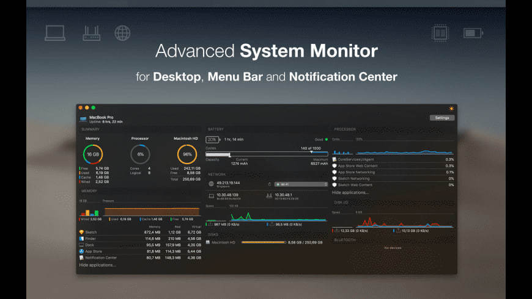Select CoreServicesUIAgent in the processor list
This screenshot has height=299, width=532.
(x=362, y=159)
